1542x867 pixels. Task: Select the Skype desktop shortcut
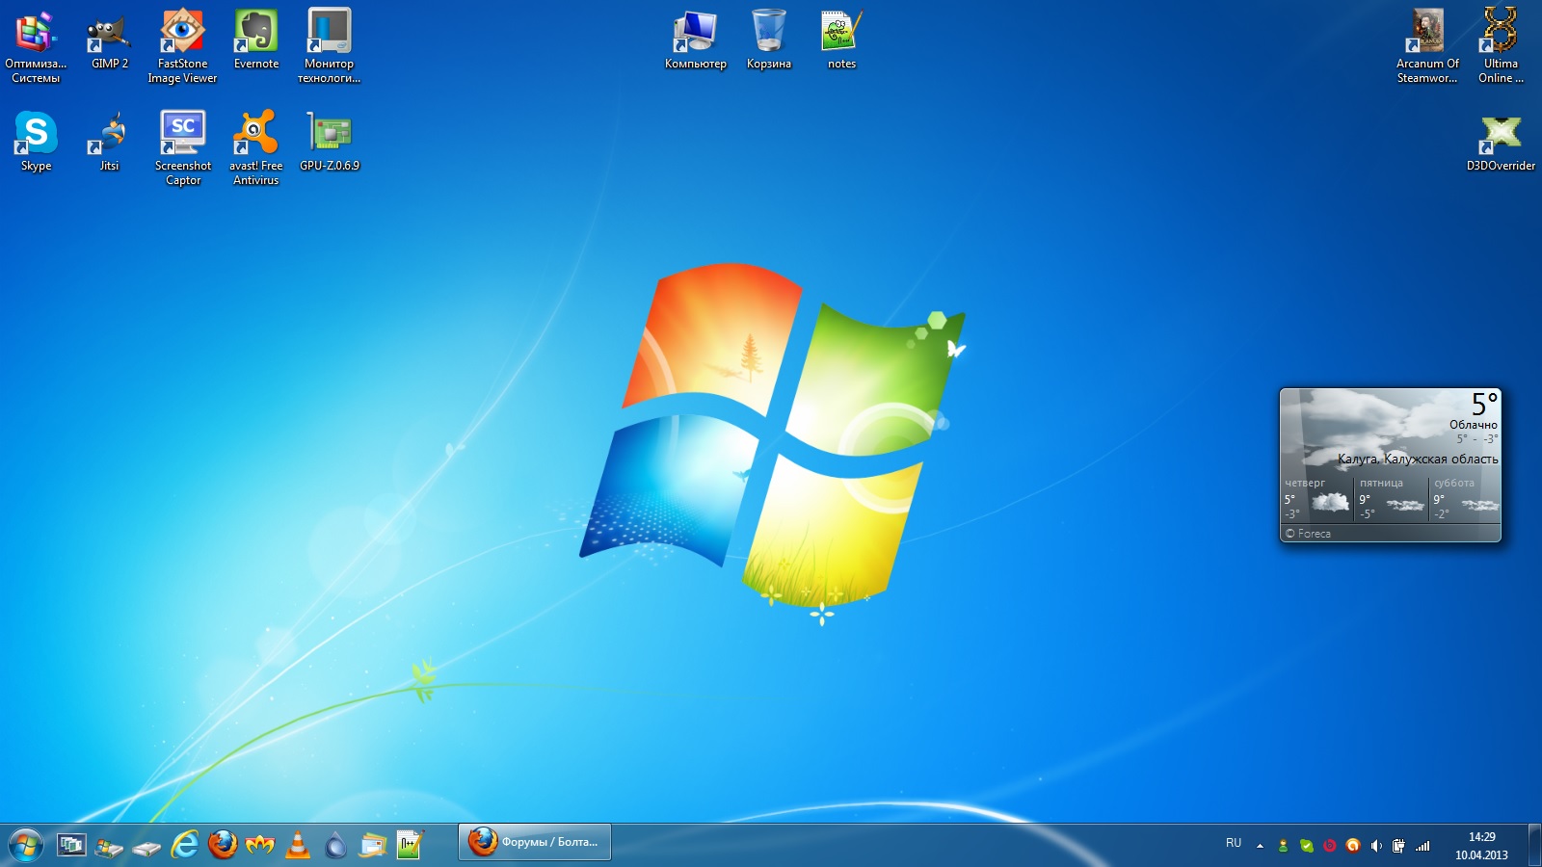(37, 142)
